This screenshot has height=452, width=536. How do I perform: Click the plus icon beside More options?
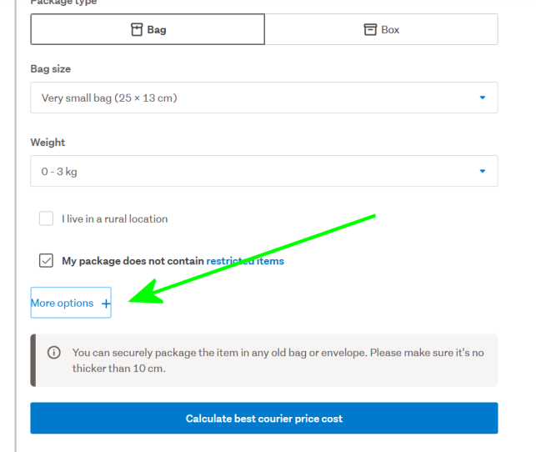pos(106,304)
